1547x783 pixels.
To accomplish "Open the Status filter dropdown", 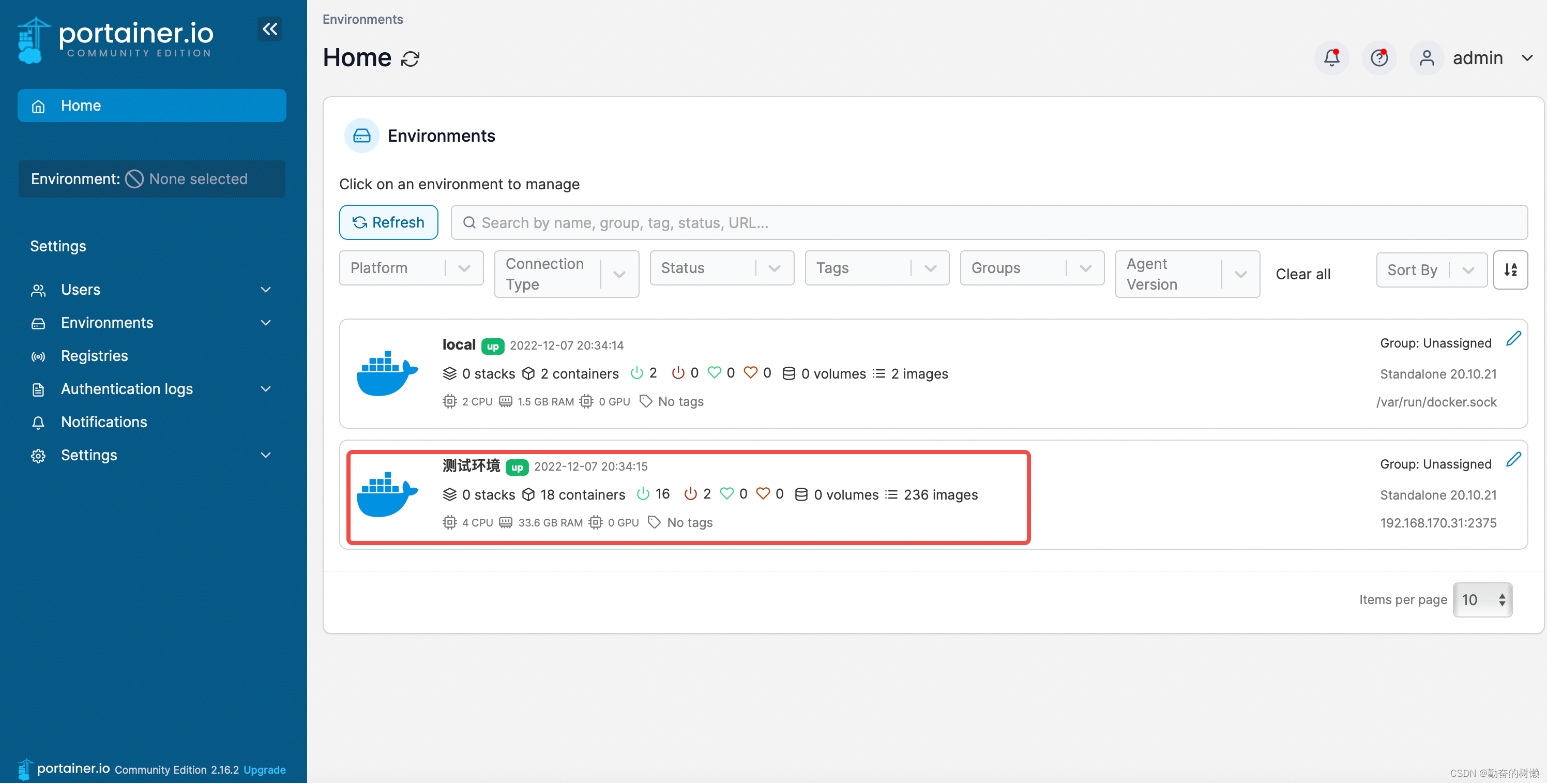I will click(721, 268).
